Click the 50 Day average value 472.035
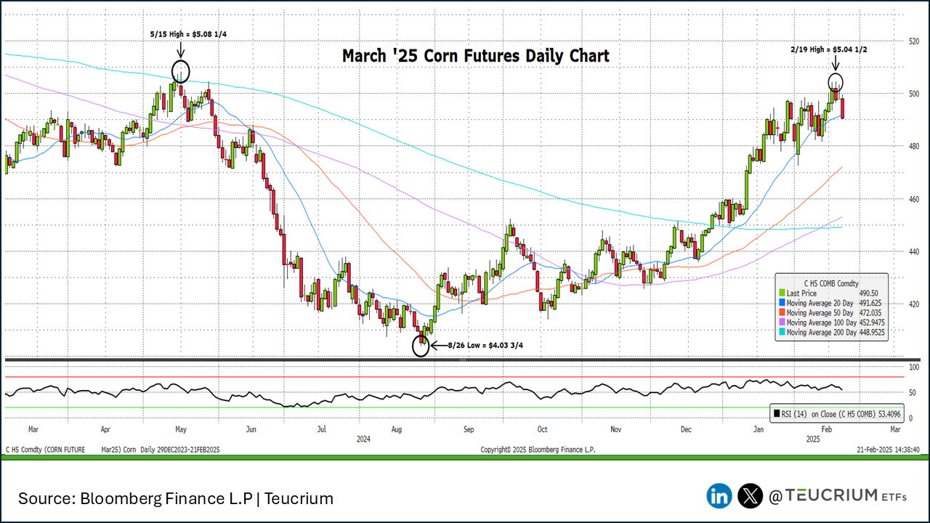 pyautogui.click(x=870, y=312)
